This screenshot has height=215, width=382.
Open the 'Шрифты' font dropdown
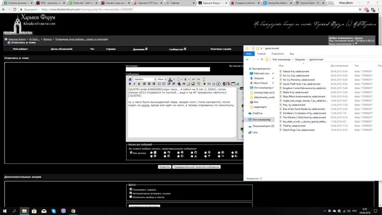144,79
